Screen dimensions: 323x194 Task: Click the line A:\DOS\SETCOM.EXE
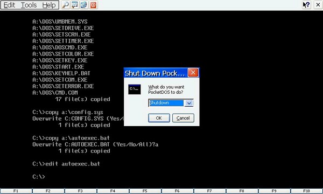click(x=60, y=80)
